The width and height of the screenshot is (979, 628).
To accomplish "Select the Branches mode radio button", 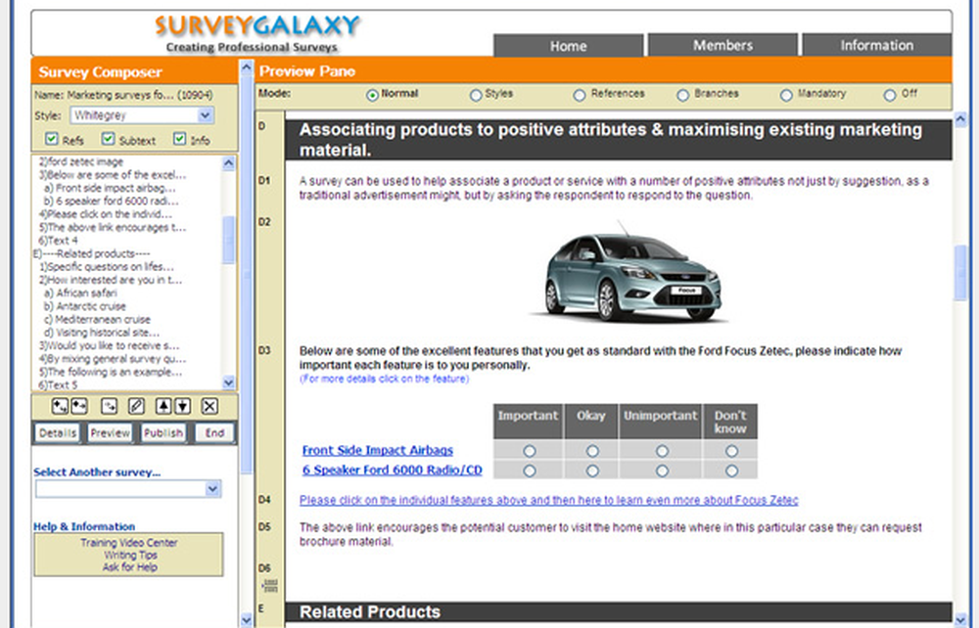I will tap(683, 96).
